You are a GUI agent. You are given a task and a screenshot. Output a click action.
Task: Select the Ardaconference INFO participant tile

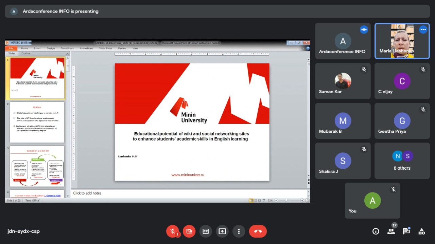click(343, 41)
